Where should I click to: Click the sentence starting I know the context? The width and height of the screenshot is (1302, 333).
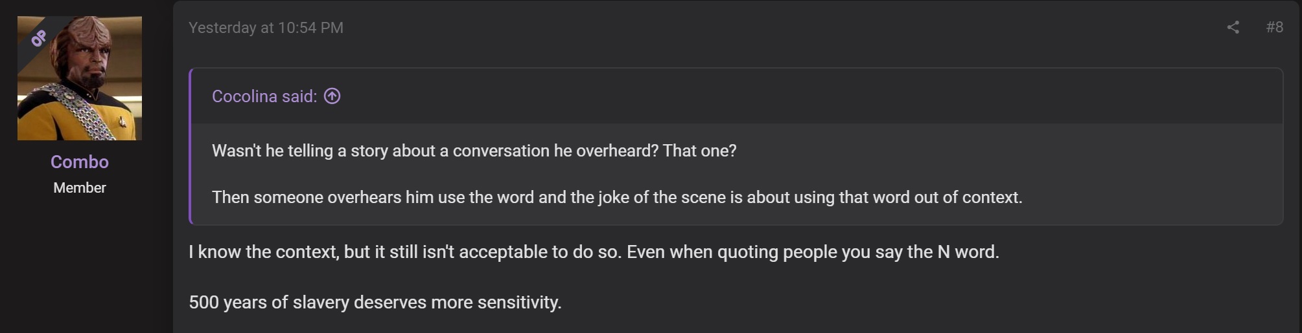(x=594, y=252)
